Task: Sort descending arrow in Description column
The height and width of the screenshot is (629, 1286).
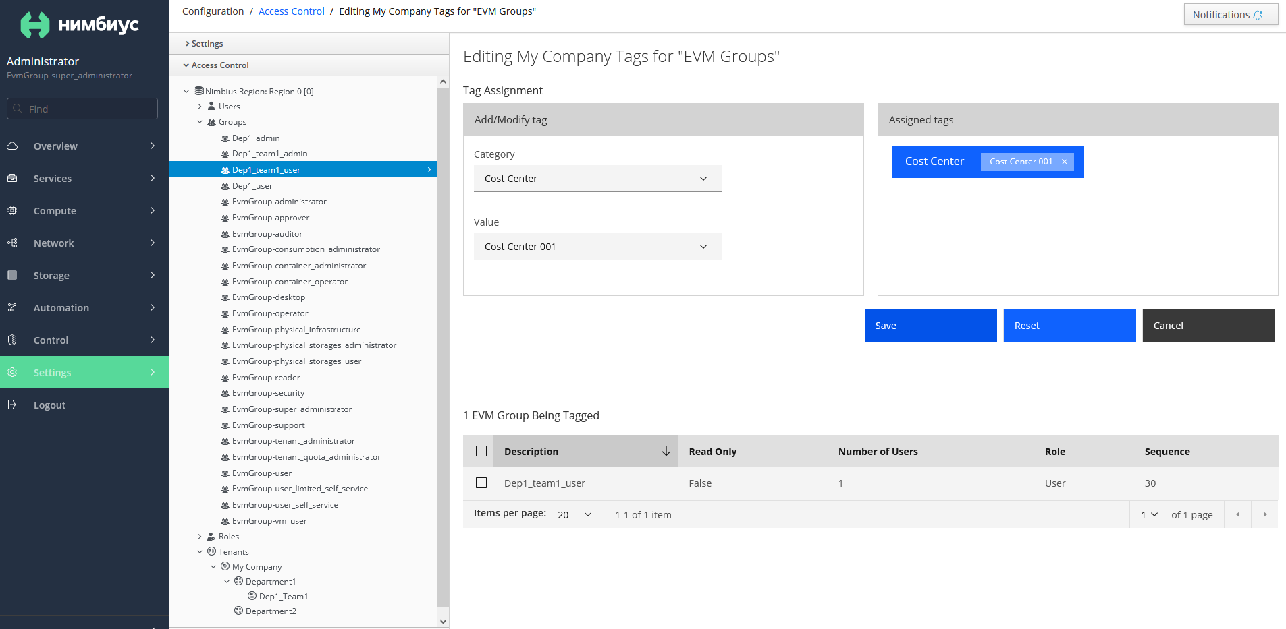Action: tap(666, 451)
